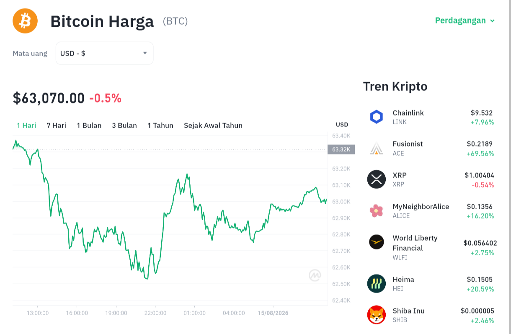This screenshot has width=511, height=334.
Task: Select the World Liberty Financial icon
Action: [x=376, y=242]
